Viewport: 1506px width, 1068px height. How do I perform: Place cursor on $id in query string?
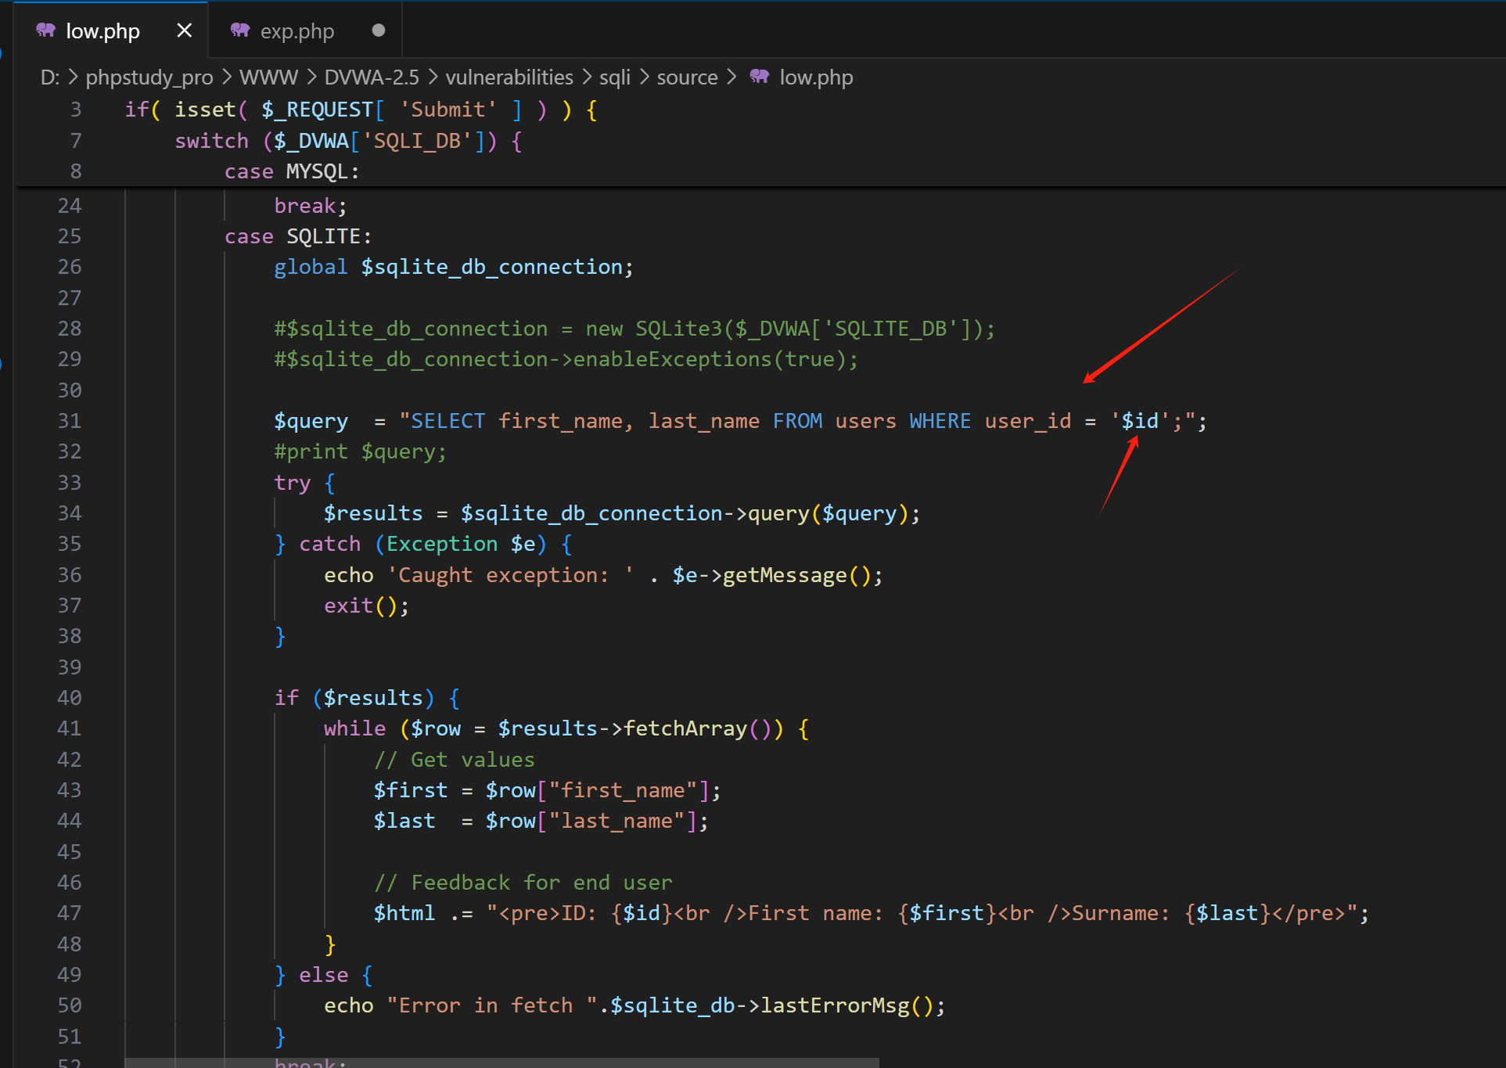click(x=1140, y=421)
